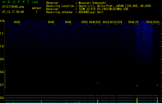The width and height of the screenshot is (162, 103).
Task: Click the 0.7 frequency axis label
Action: 2,85
